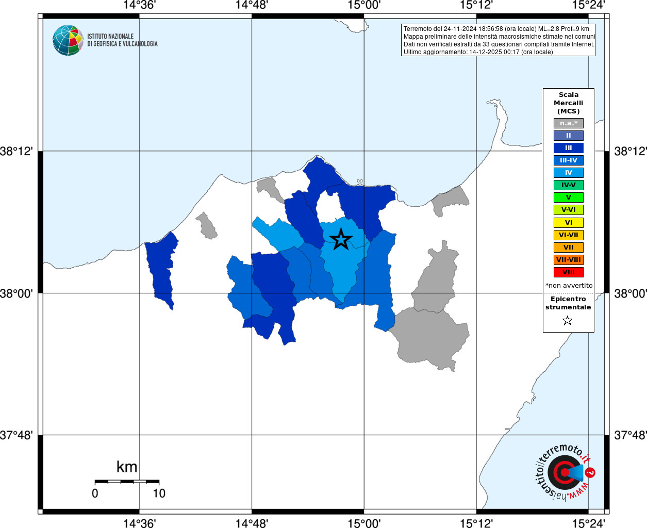
Task: Click the intensity III legend swatch
Action: (x=569, y=148)
